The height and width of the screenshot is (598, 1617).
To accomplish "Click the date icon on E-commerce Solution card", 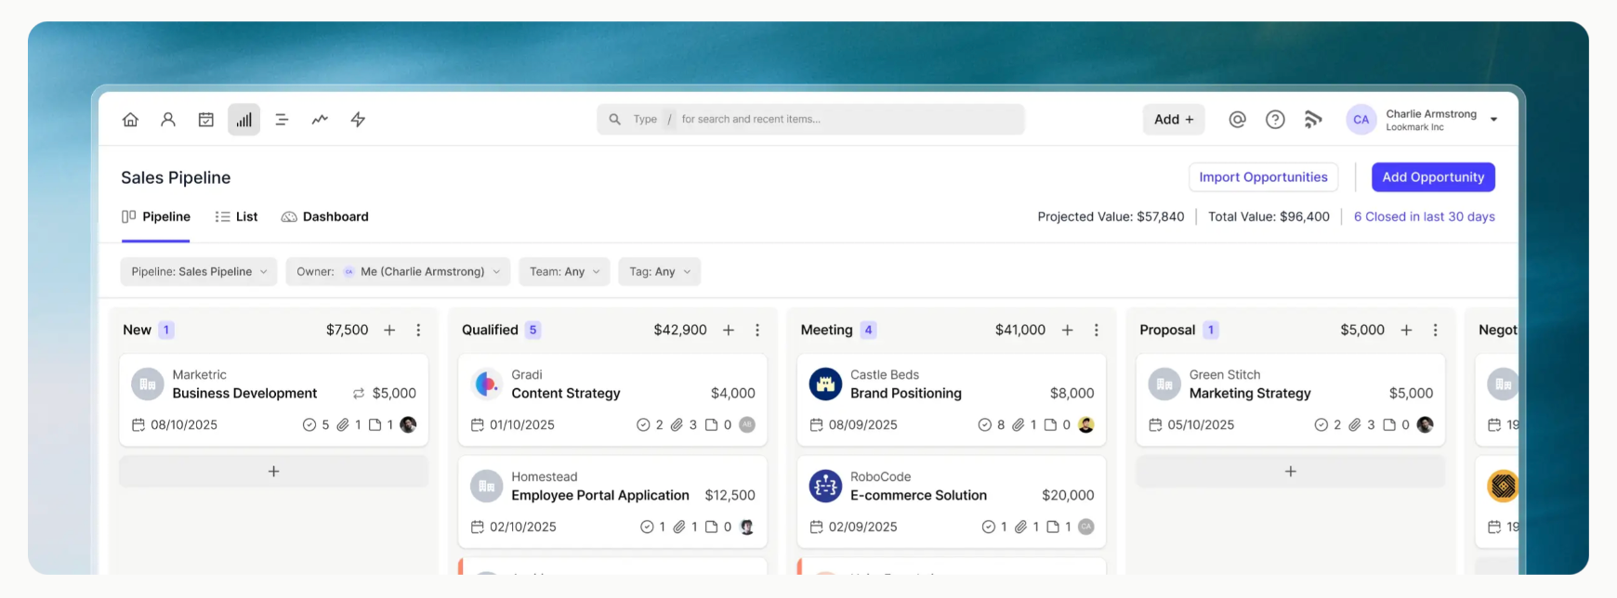I will [816, 527].
